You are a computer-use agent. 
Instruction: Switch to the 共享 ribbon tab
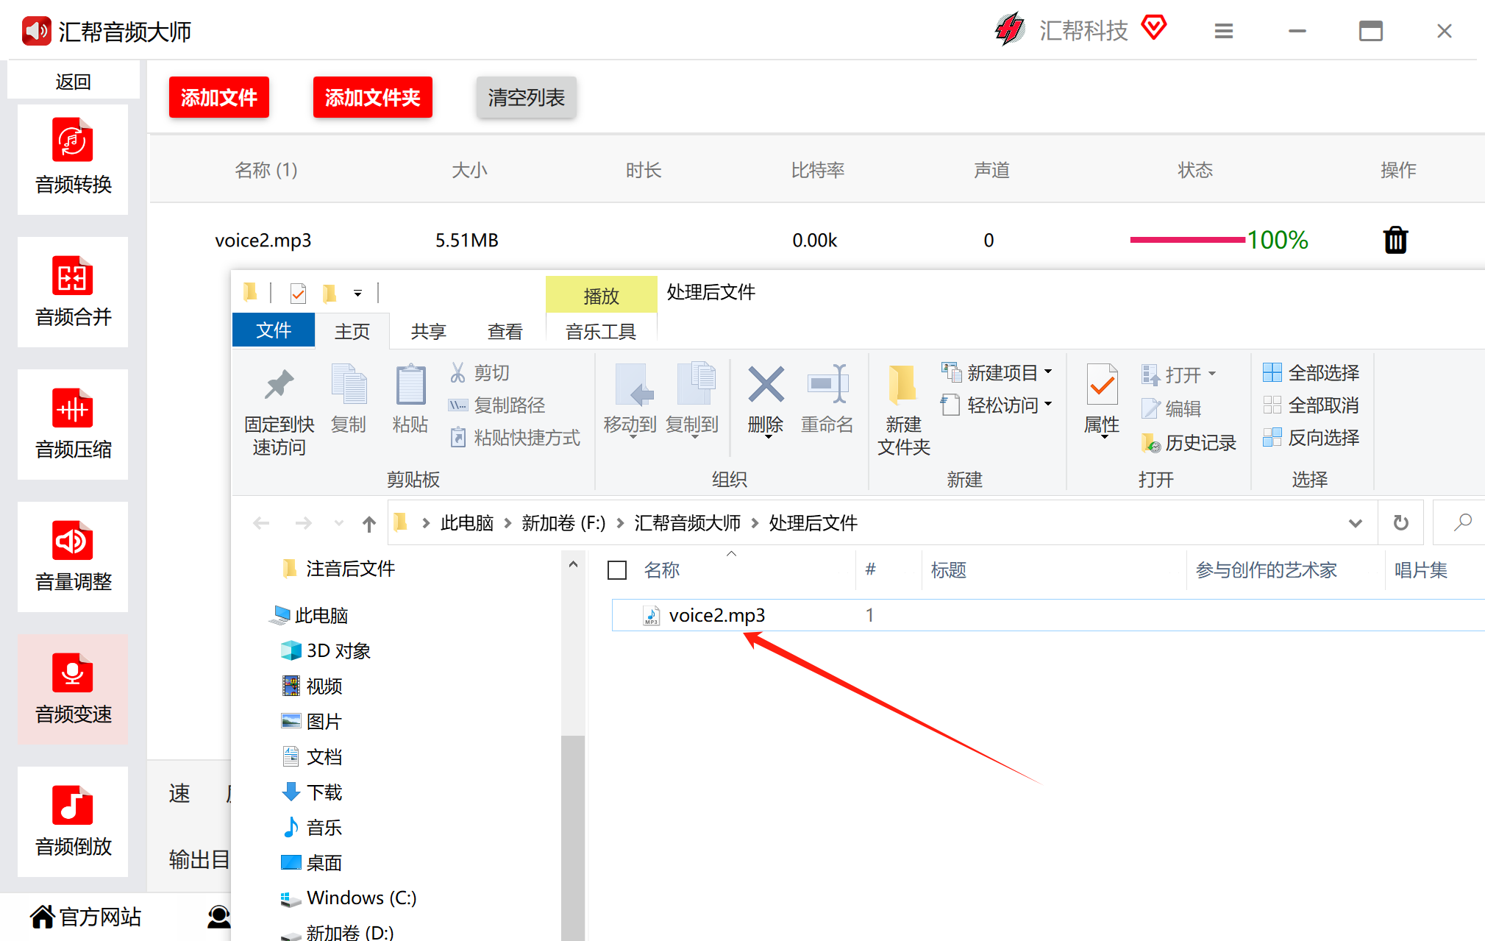point(429,331)
